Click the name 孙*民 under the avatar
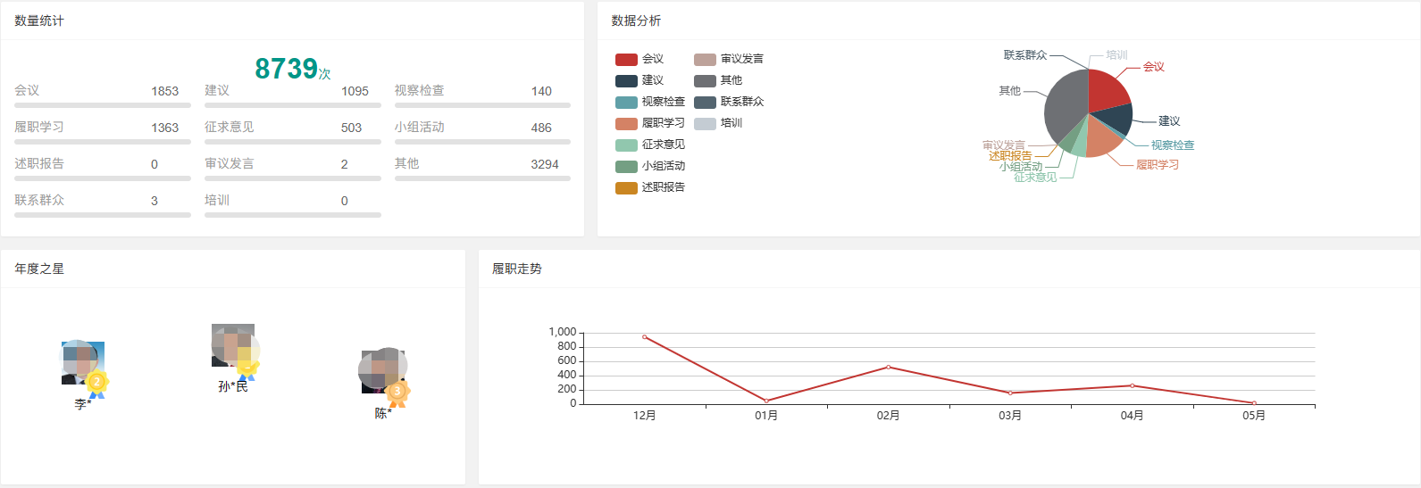 click(233, 387)
